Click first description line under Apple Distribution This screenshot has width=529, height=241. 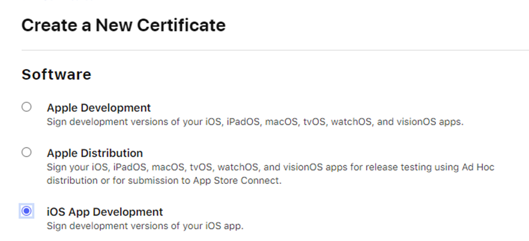[270, 167]
